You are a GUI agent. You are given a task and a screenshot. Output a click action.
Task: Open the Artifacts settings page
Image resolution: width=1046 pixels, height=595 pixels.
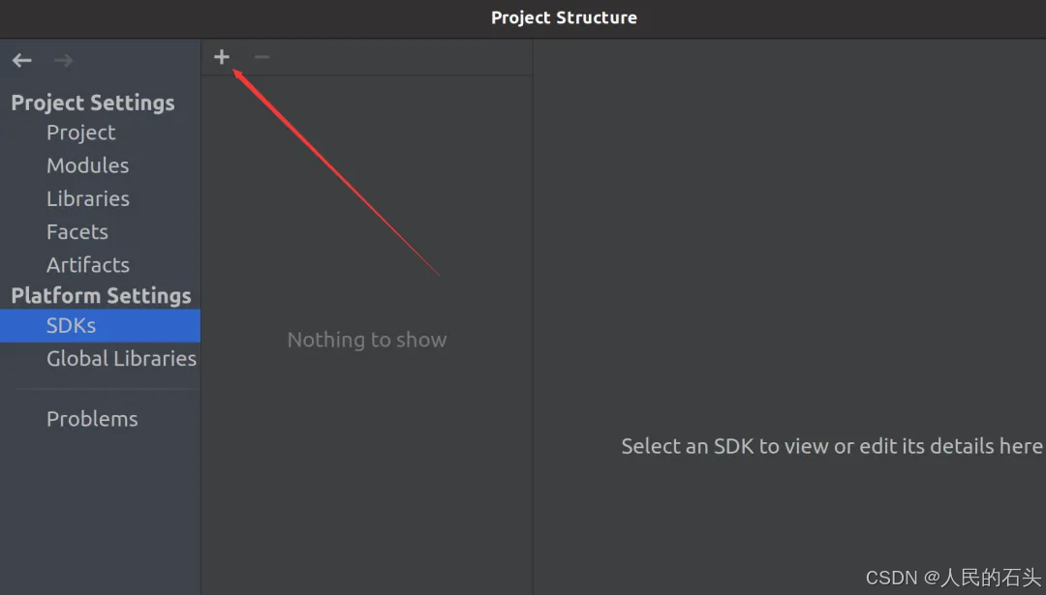88,264
